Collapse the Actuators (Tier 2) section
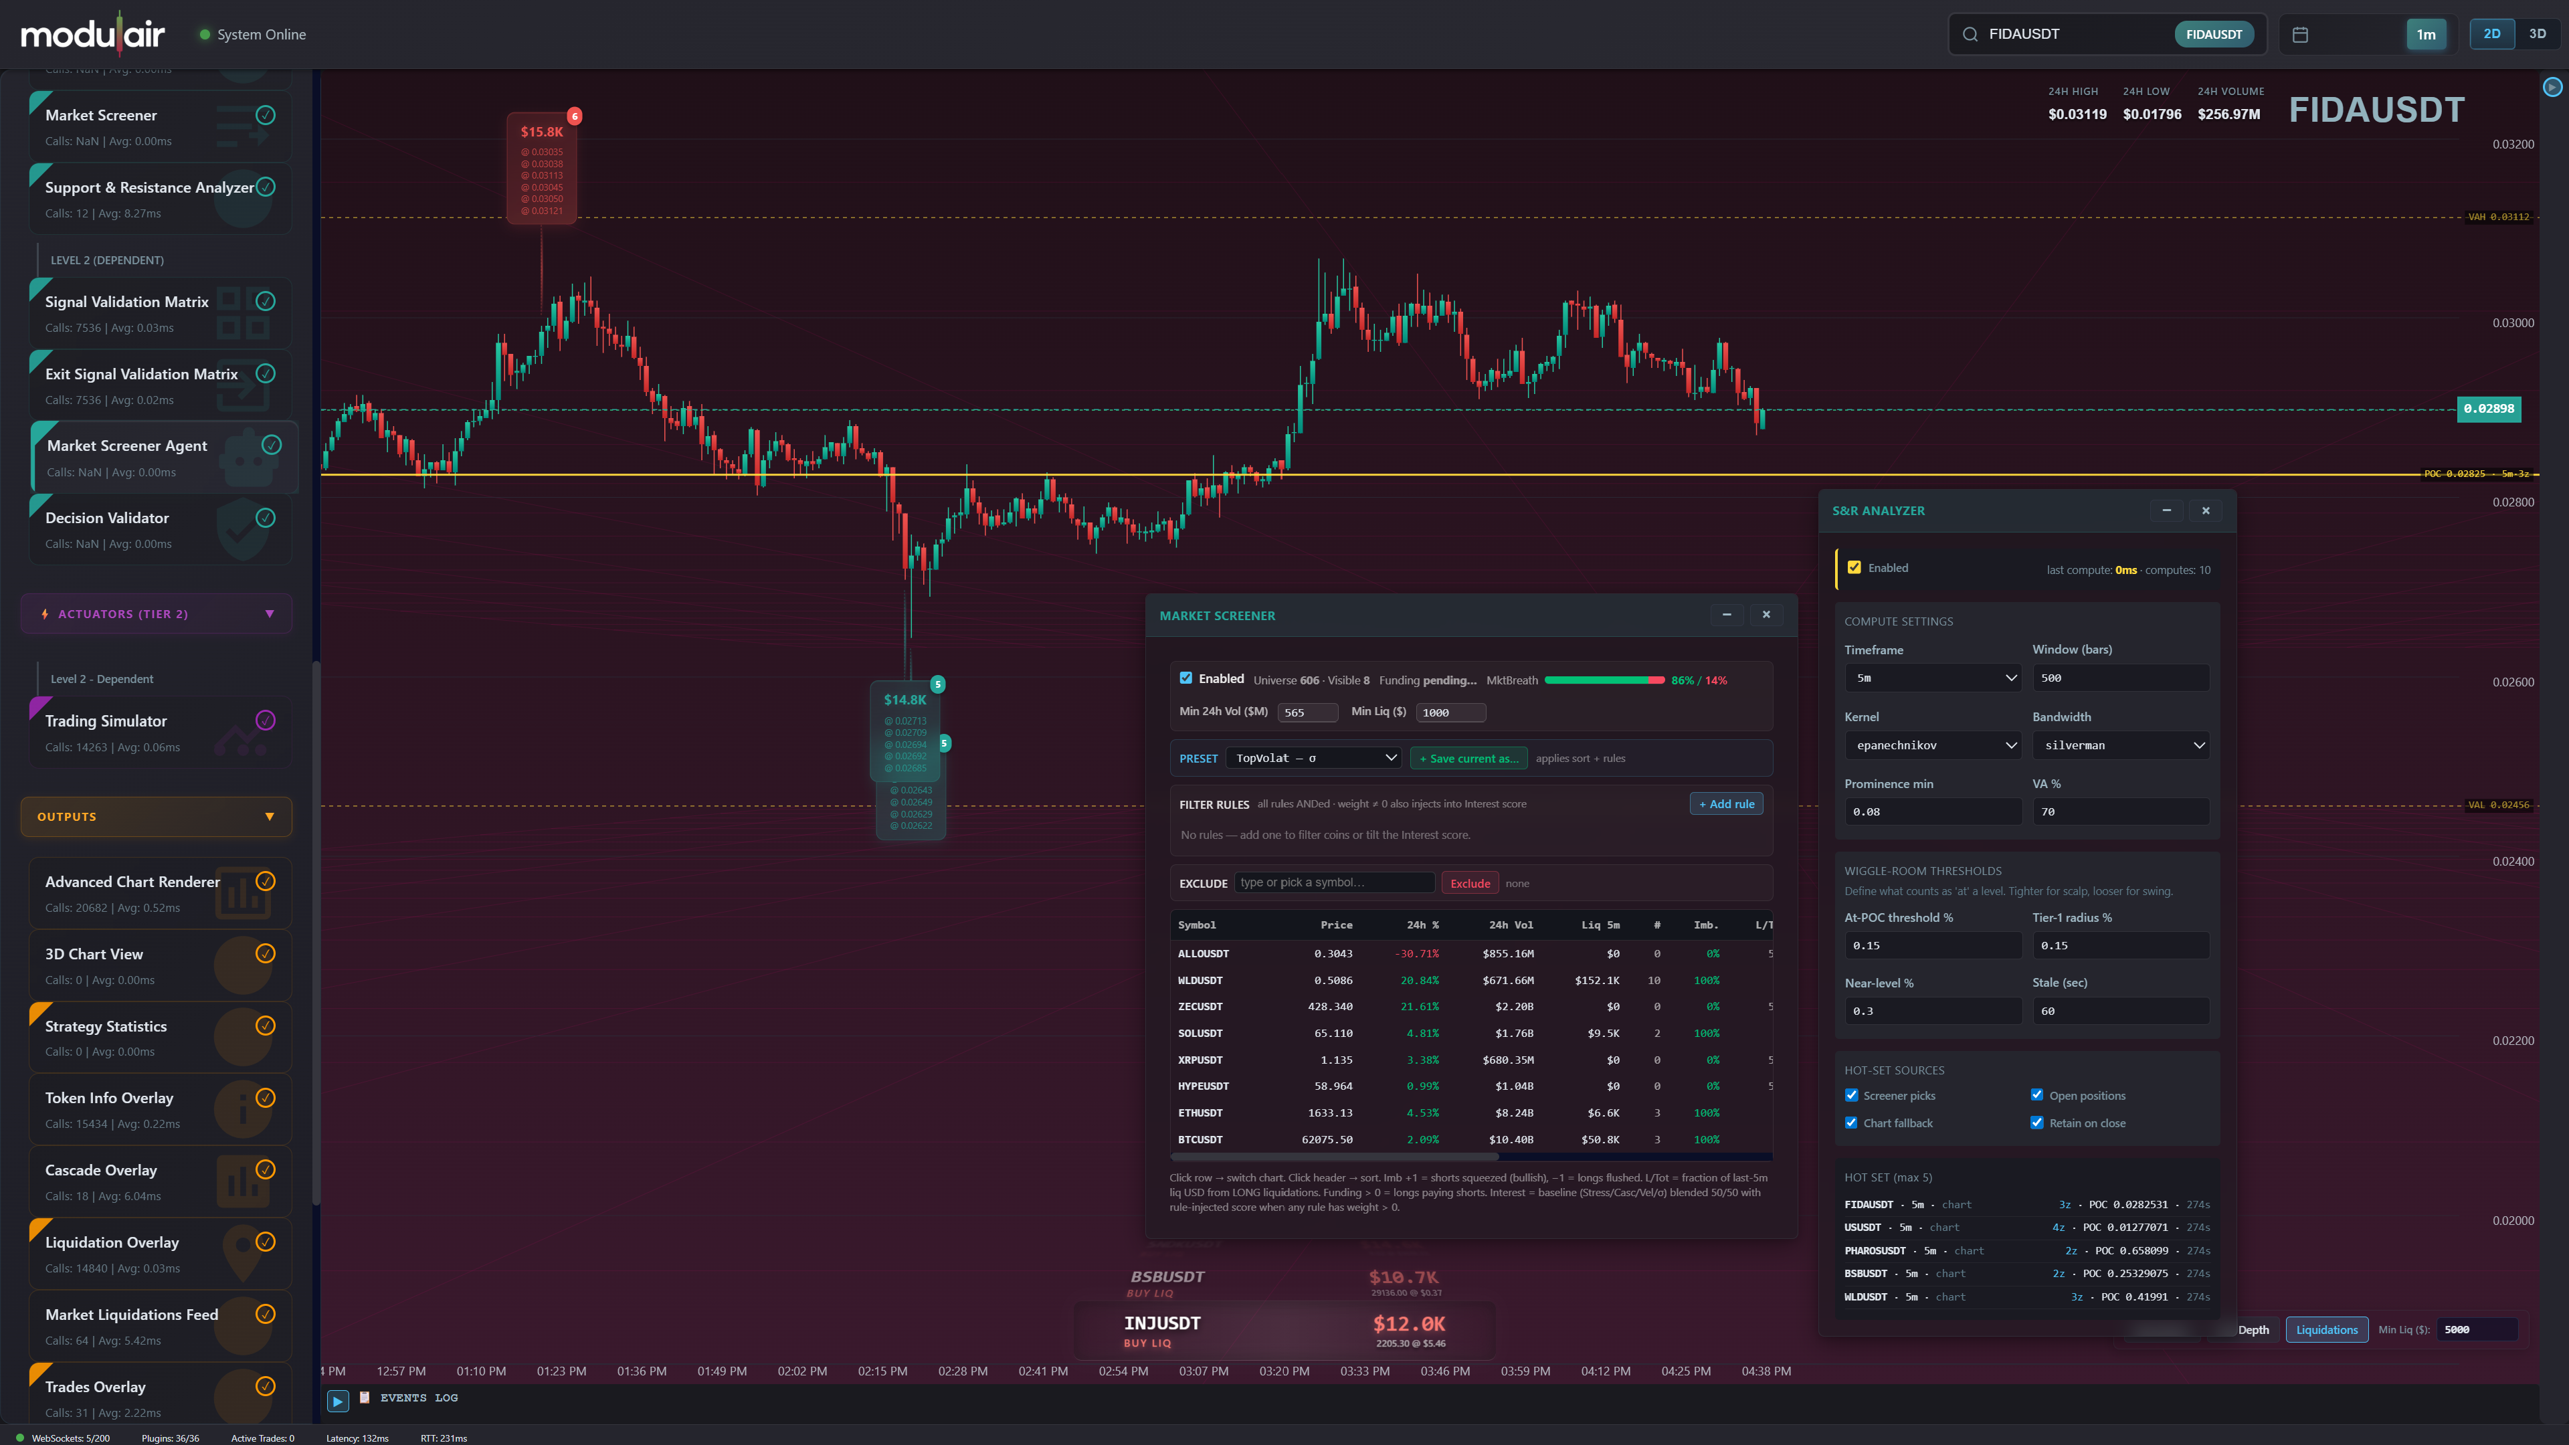This screenshot has height=1445, width=2569. pyautogui.click(x=269, y=613)
